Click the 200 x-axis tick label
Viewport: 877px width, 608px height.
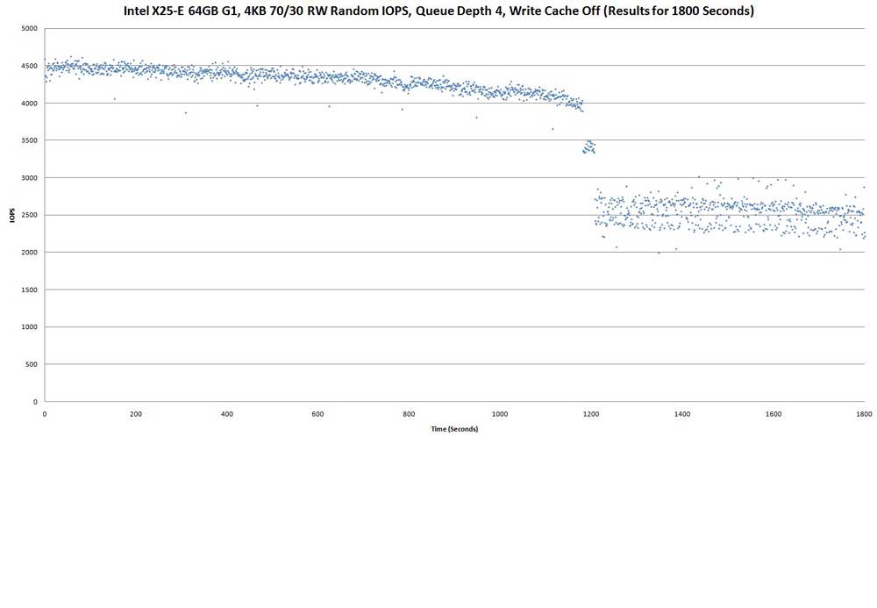(x=135, y=414)
